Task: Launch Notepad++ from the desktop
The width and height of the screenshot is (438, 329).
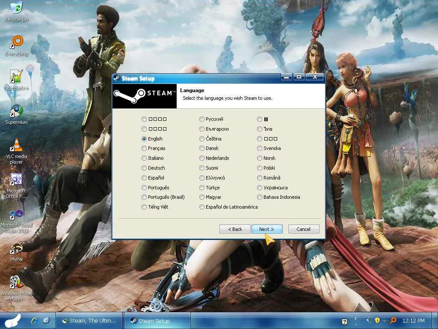Action: [17, 80]
